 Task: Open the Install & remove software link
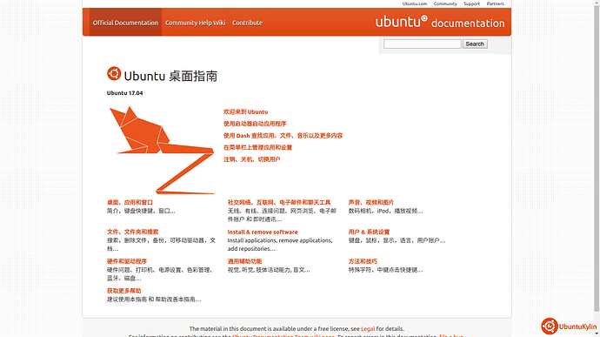click(x=263, y=232)
